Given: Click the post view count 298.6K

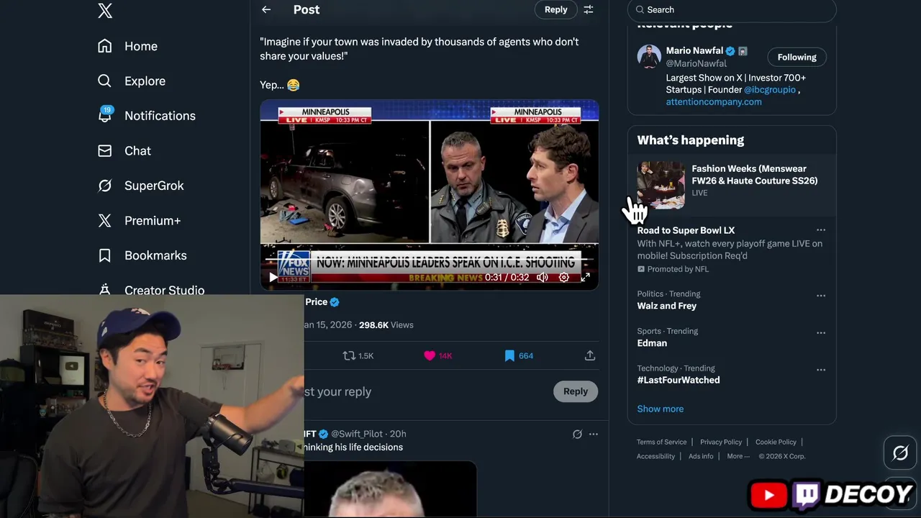Looking at the screenshot, I should (386, 325).
